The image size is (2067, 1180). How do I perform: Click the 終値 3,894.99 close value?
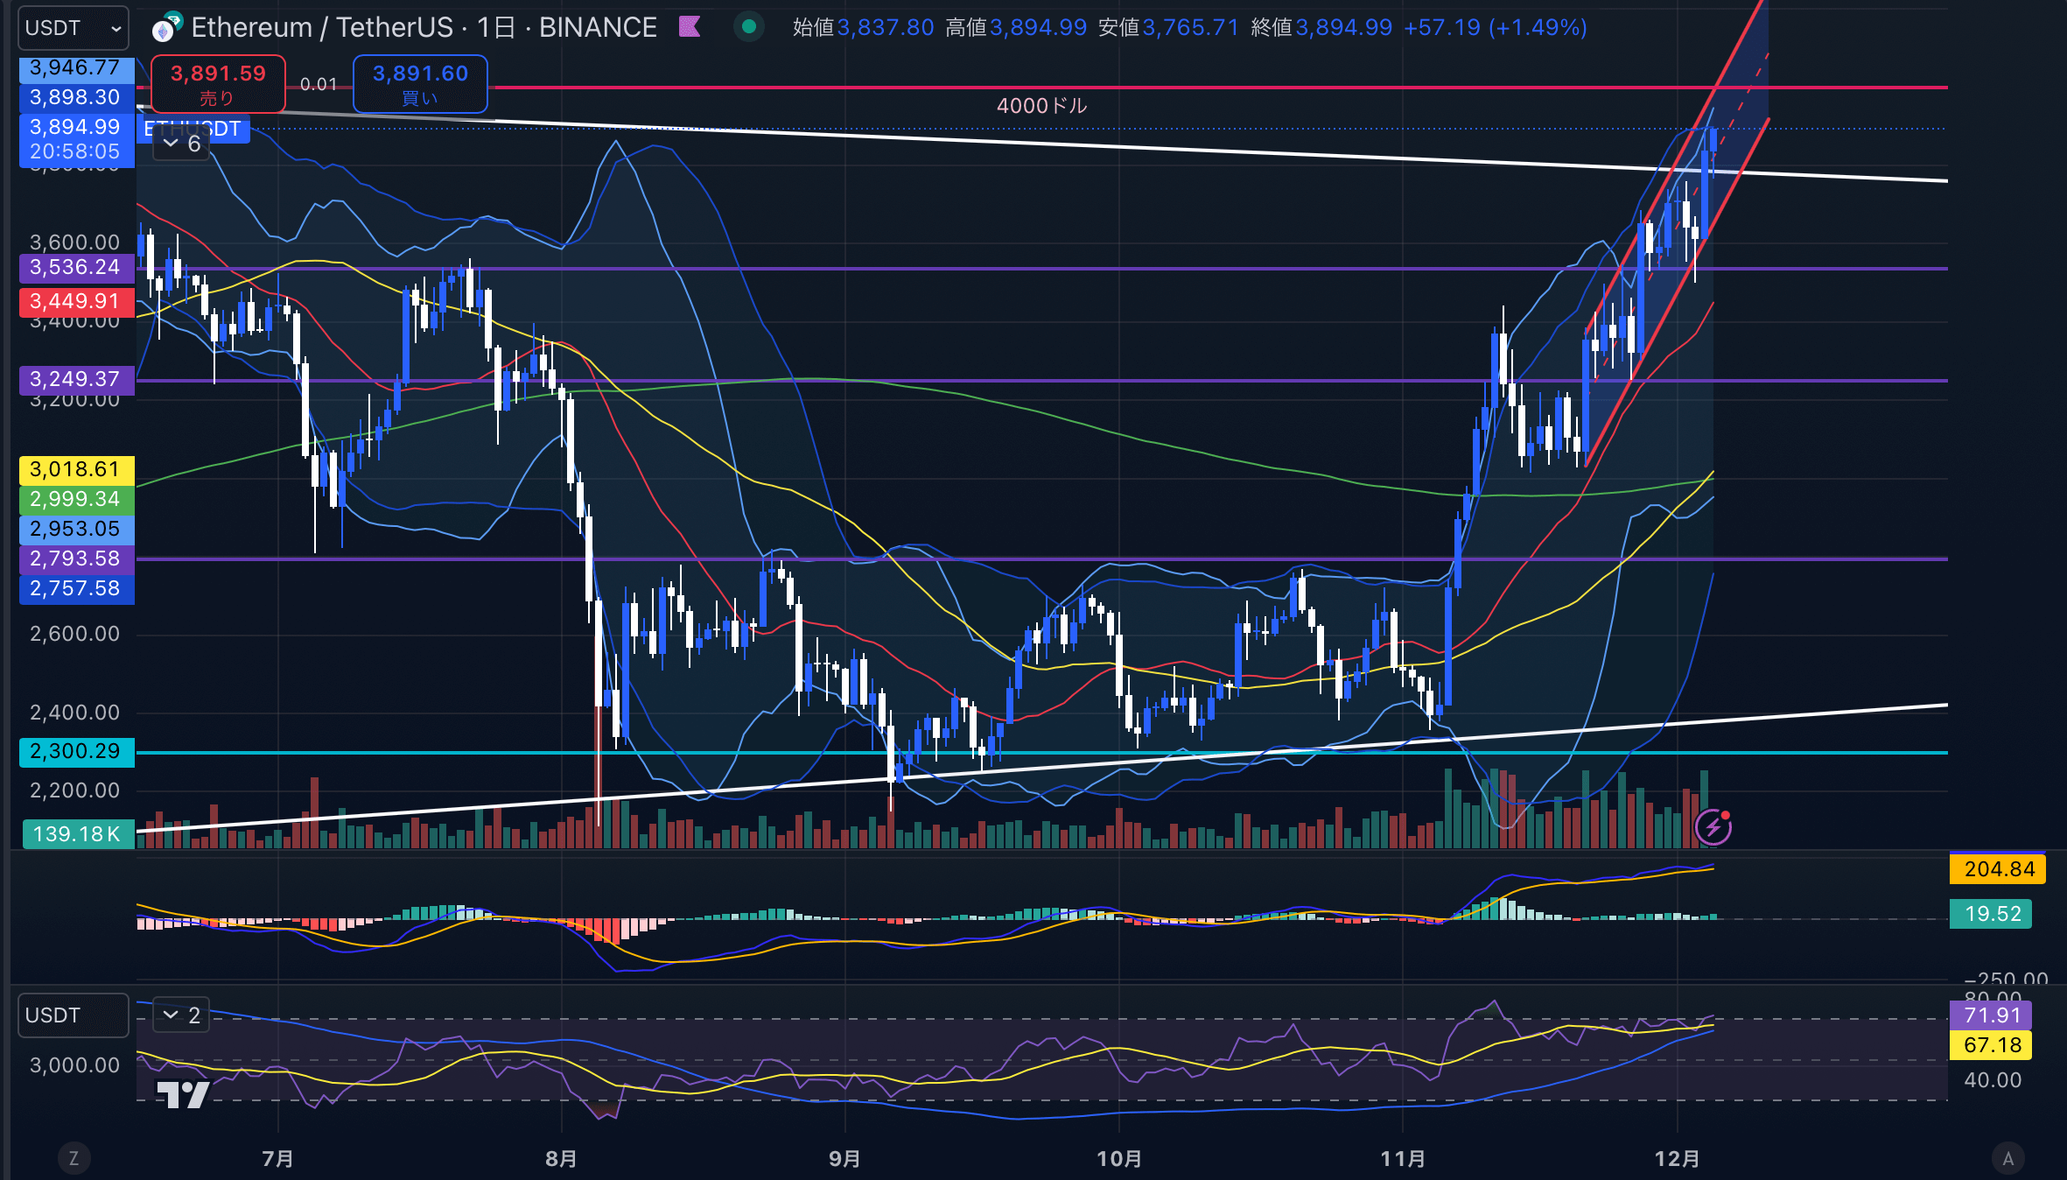1321,28
